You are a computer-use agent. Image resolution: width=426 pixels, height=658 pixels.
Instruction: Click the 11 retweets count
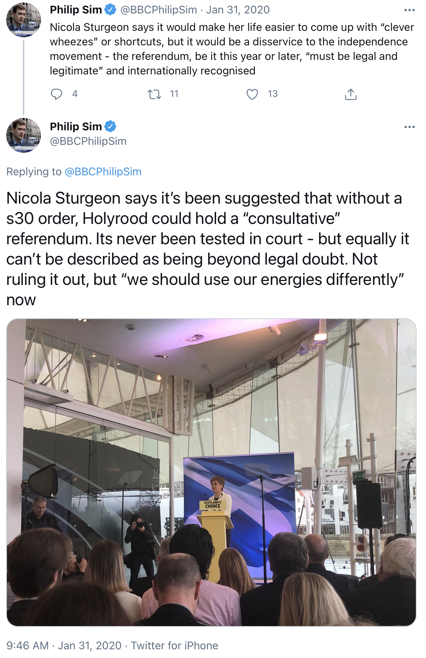(x=174, y=94)
